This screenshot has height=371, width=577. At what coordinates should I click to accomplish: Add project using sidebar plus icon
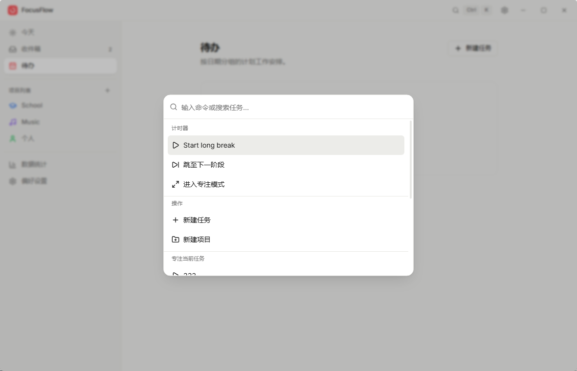point(108,90)
